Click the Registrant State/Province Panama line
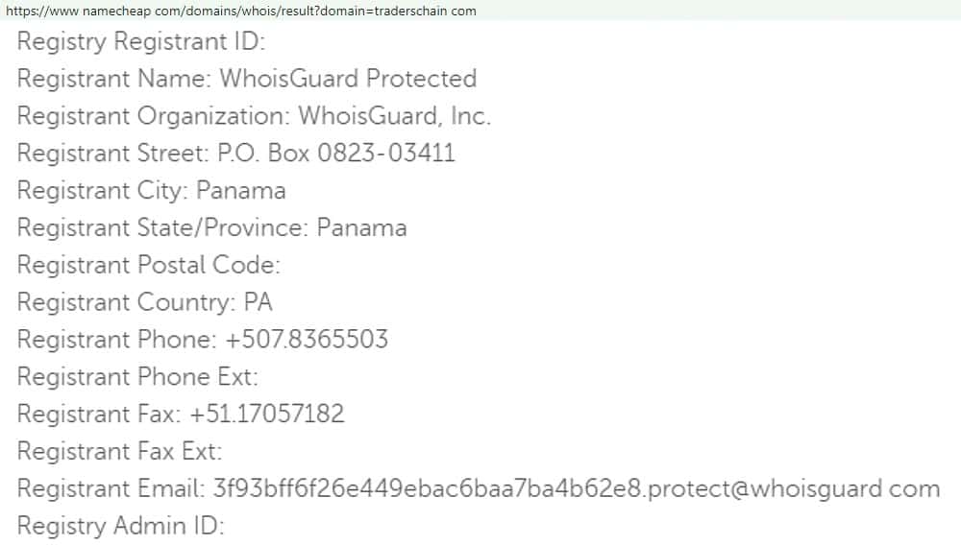 pyautogui.click(x=211, y=228)
